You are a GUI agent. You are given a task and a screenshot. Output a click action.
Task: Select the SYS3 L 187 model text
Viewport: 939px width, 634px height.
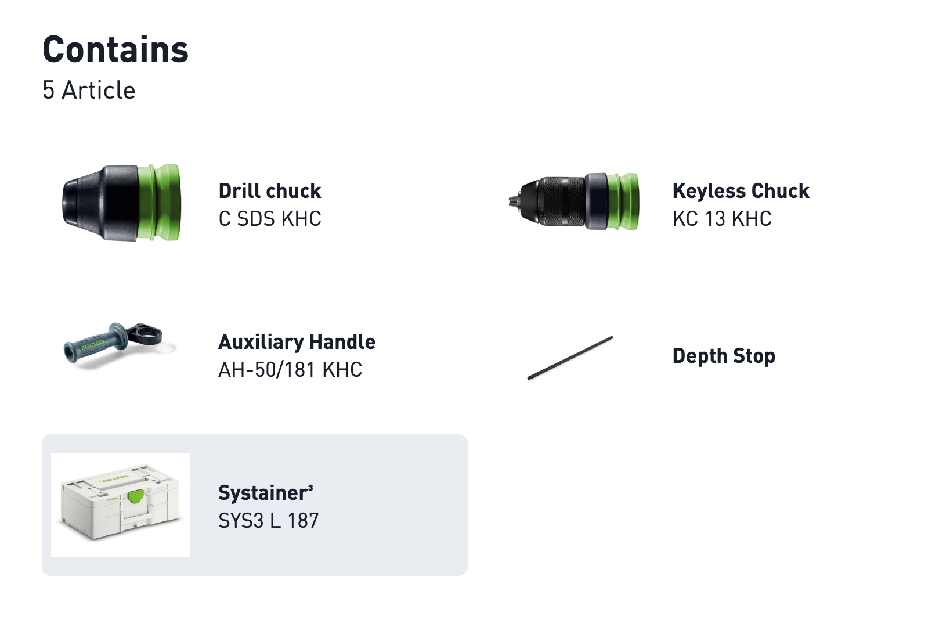268,521
